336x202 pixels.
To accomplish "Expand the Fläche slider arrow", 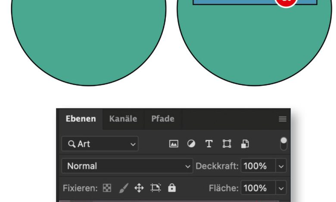I will [281, 188].
